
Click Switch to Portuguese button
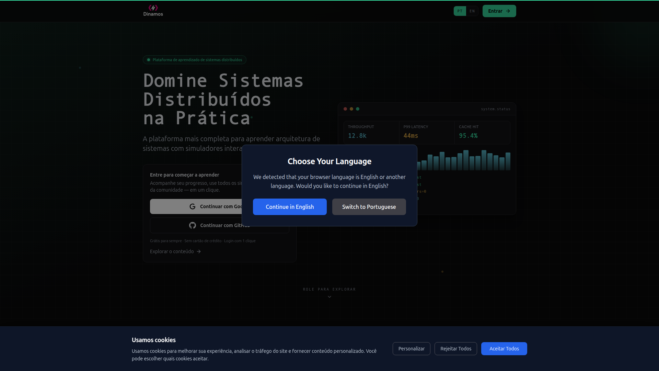tap(369, 207)
